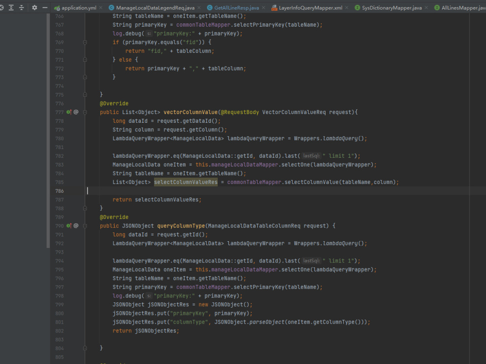This screenshot has width=486, height=364.
Task: Click lastSql hint on line 794
Action: [x=311, y=261]
